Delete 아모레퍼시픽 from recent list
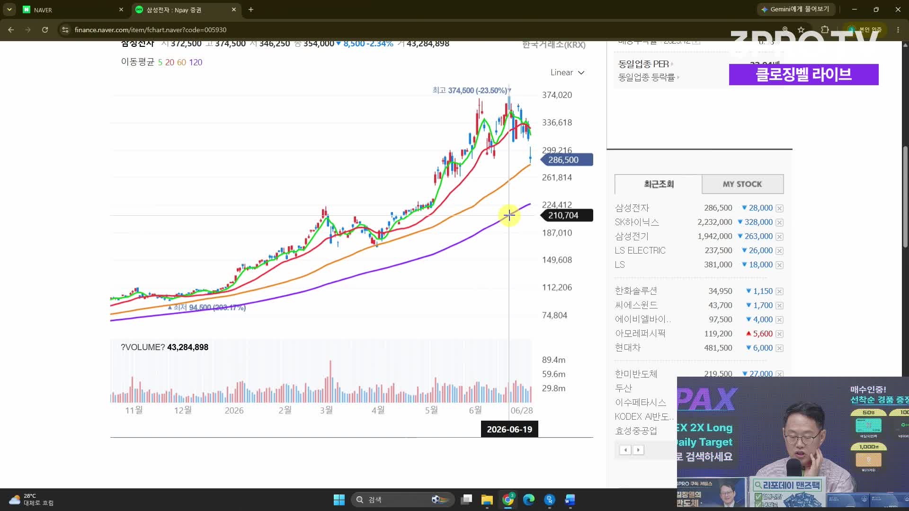Viewport: 909px width, 511px height. tap(779, 334)
